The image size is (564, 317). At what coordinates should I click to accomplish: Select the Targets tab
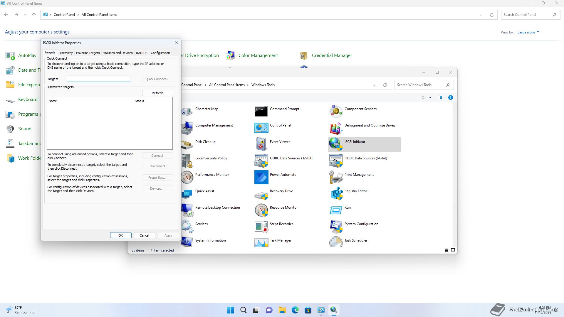pos(50,52)
